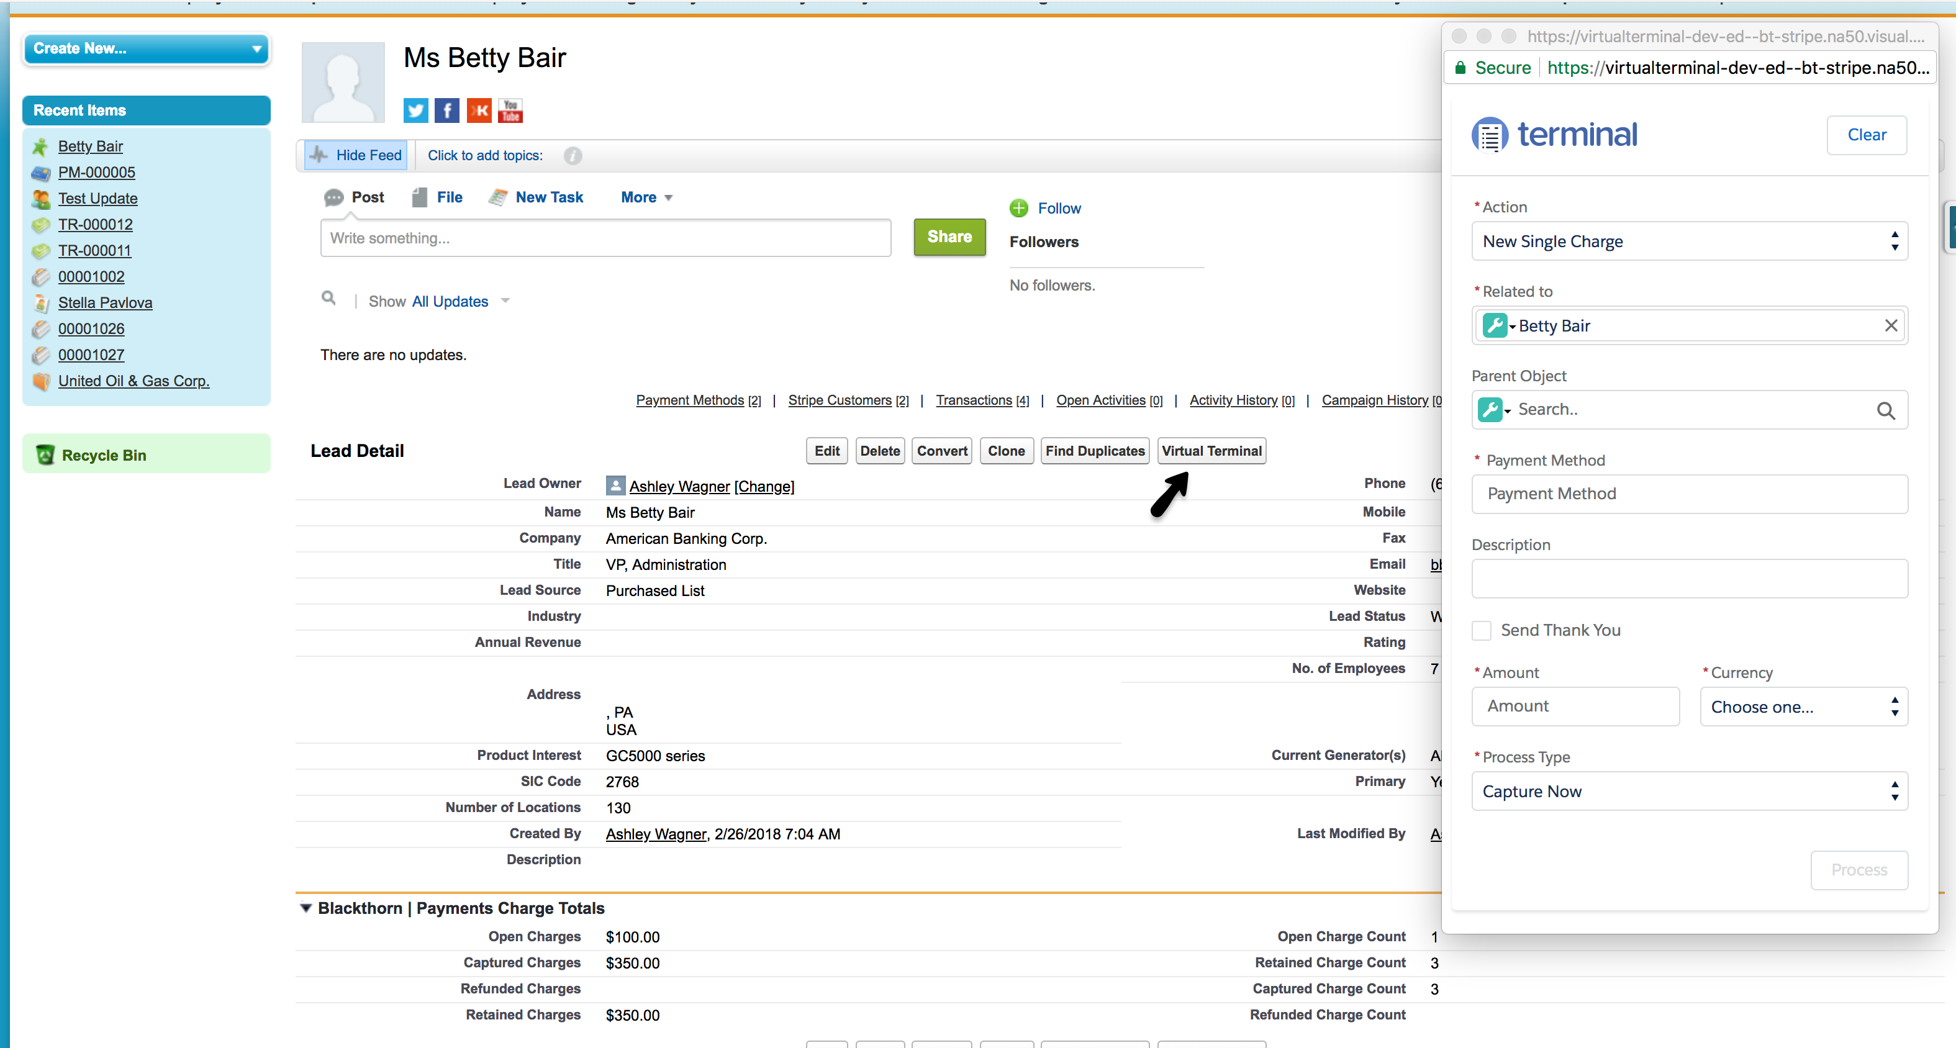Tick the Send Thank You checkbox
Image resolution: width=1956 pixels, height=1048 pixels.
pos(1482,630)
